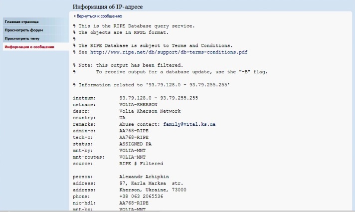Screen dimensions: 355x212
Task: Click the descr value Volia Kherson Network
Action: [150, 111]
